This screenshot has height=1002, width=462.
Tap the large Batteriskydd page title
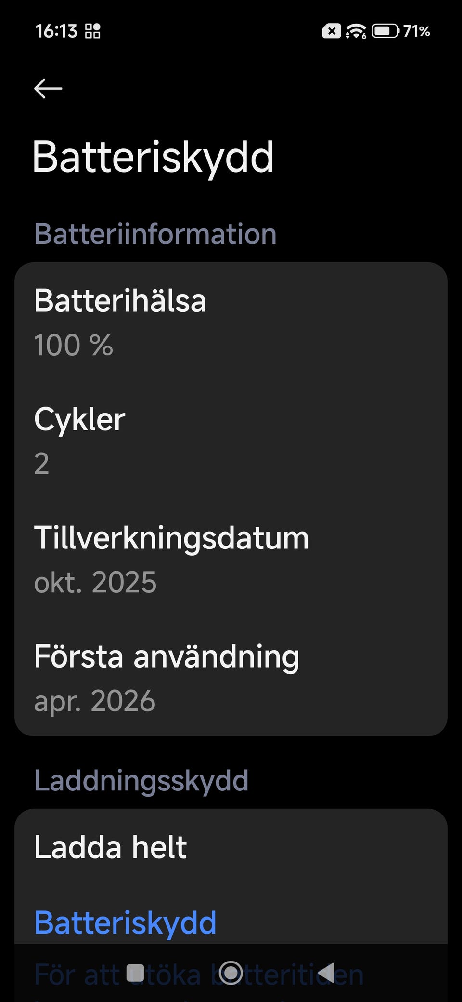coord(153,157)
